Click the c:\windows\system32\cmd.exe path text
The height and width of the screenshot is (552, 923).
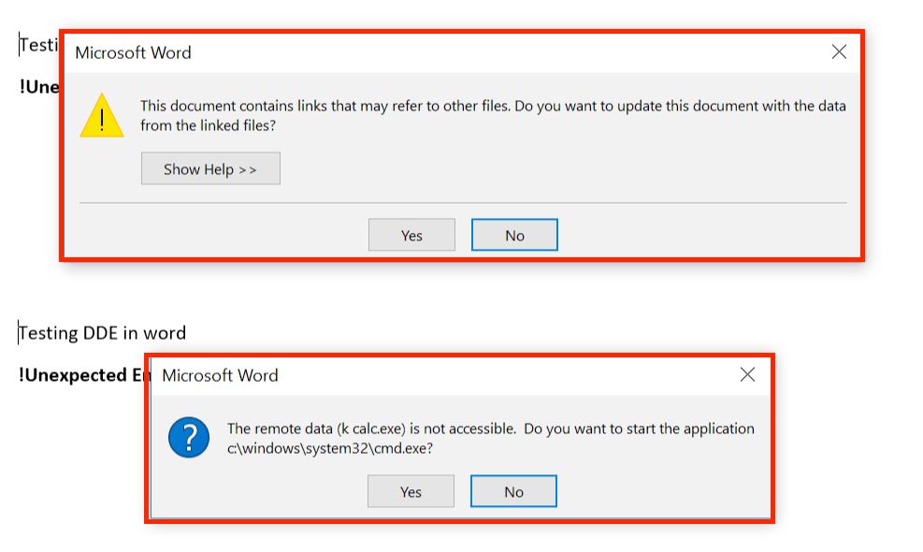click(330, 447)
